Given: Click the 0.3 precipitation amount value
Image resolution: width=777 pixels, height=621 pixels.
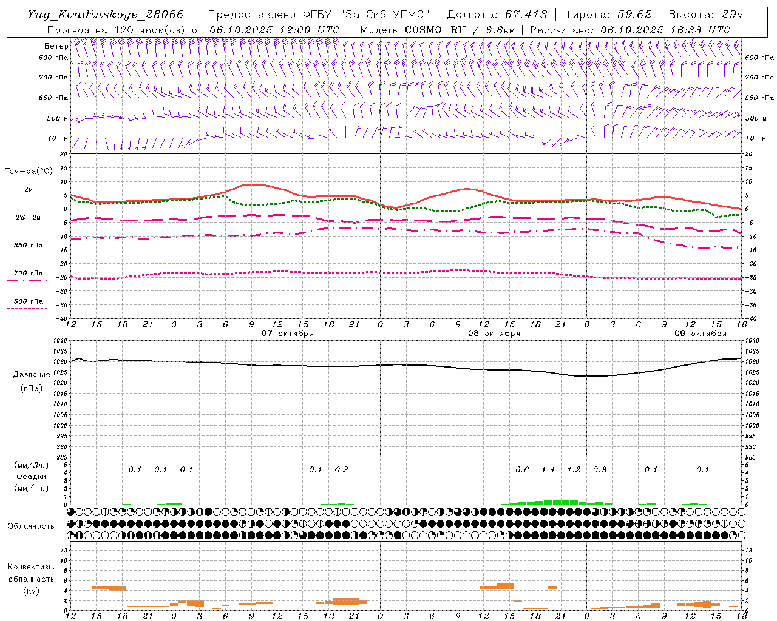Looking at the screenshot, I should point(600,470).
